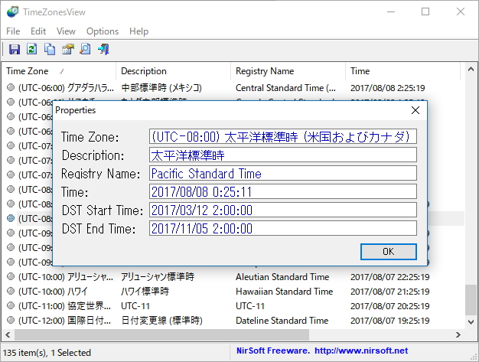Open the View menu

click(x=66, y=31)
